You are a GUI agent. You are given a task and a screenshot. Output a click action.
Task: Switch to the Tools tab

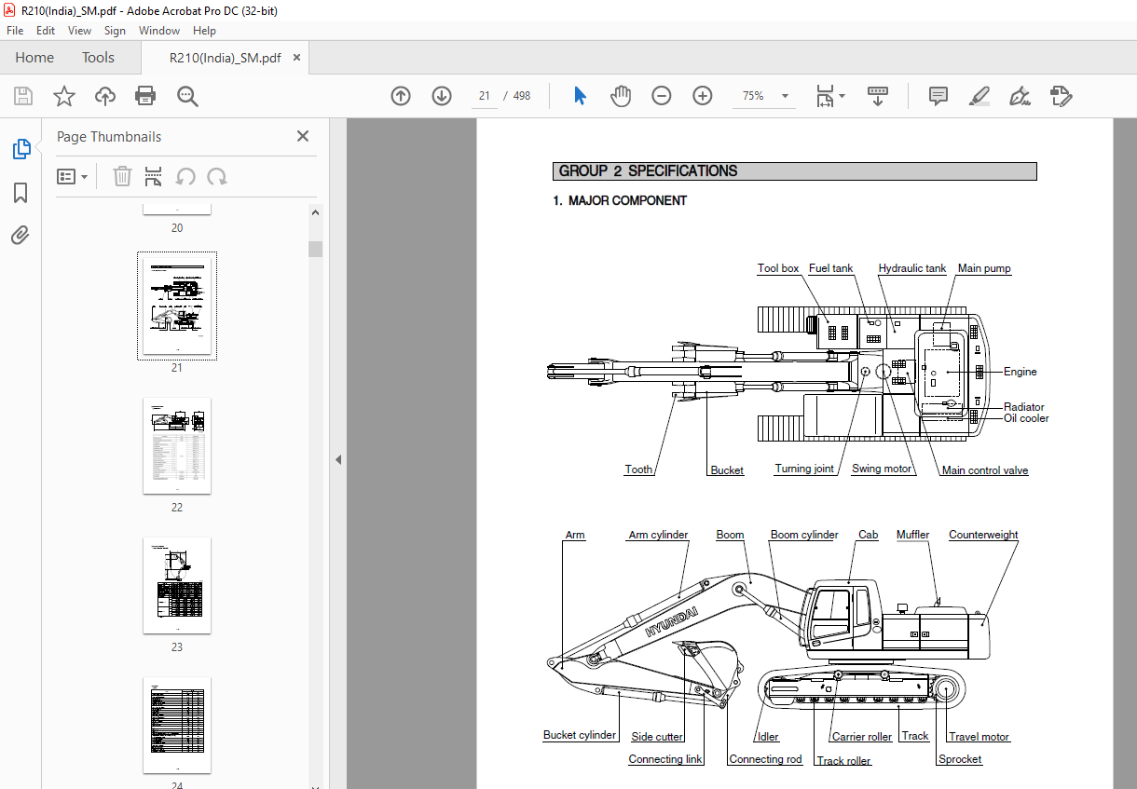[98, 58]
